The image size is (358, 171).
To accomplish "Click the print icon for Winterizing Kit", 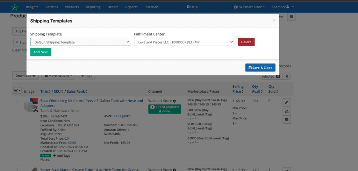I will [287, 111].
